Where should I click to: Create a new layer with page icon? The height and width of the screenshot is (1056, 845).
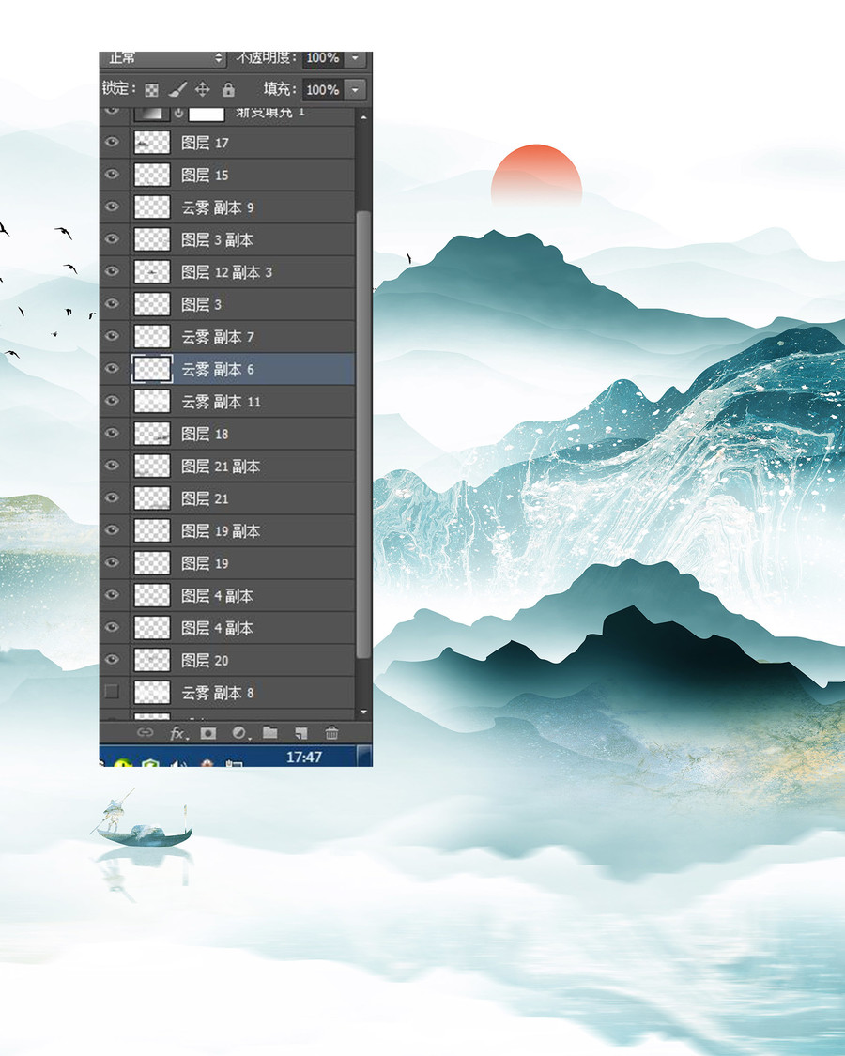(300, 733)
